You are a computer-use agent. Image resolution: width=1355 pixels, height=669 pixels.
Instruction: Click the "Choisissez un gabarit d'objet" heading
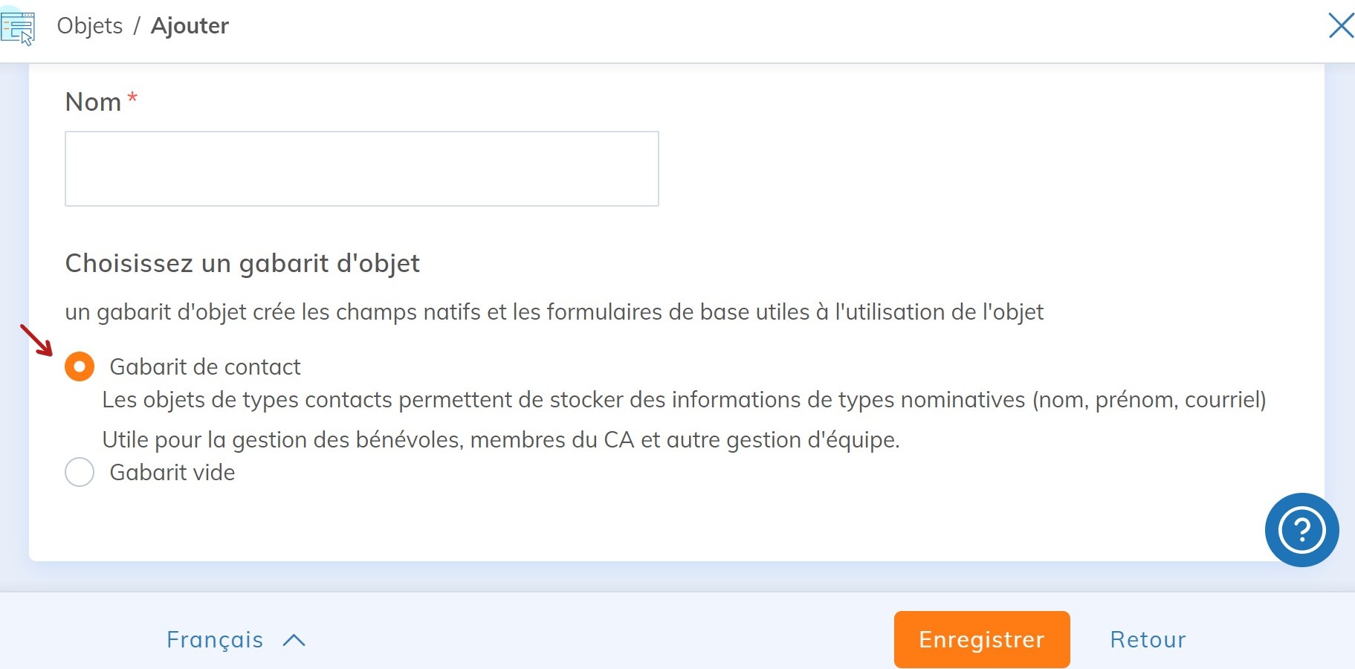242,264
